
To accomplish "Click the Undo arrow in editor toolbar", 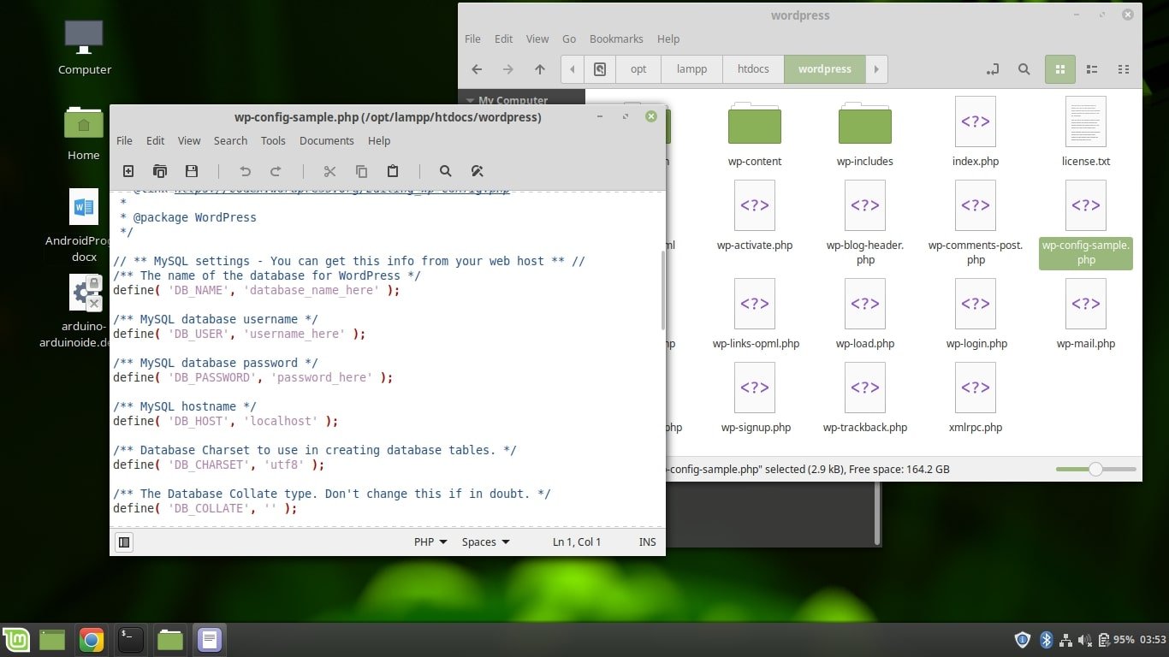I will click(246, 171).
